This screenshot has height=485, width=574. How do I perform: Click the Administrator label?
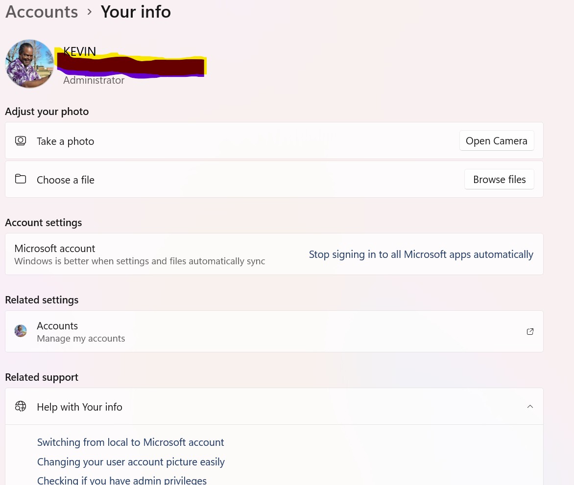[x=94, y=80]
